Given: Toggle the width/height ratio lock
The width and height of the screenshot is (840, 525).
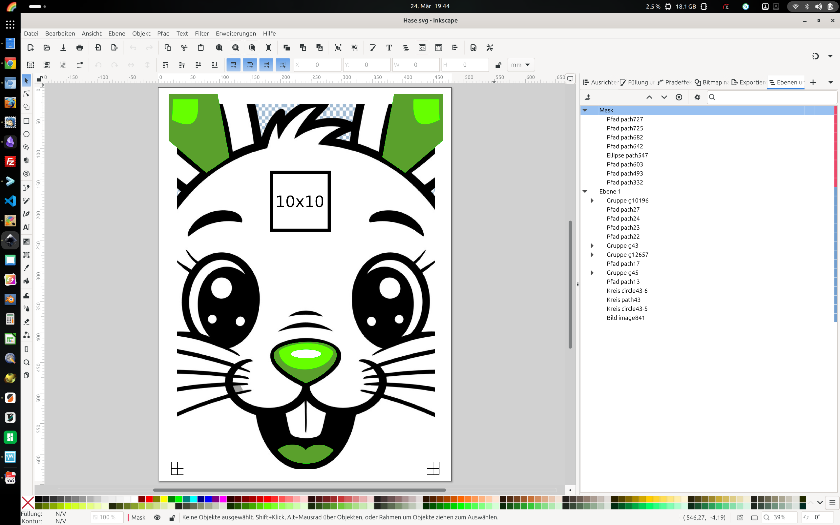Looking at the screenshot, I should coord(498,65).
